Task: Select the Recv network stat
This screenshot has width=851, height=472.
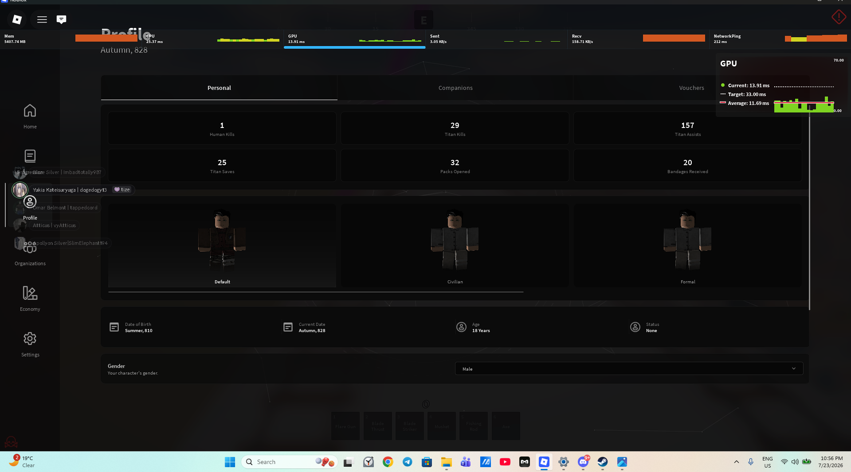Action: tap(639, 39)
